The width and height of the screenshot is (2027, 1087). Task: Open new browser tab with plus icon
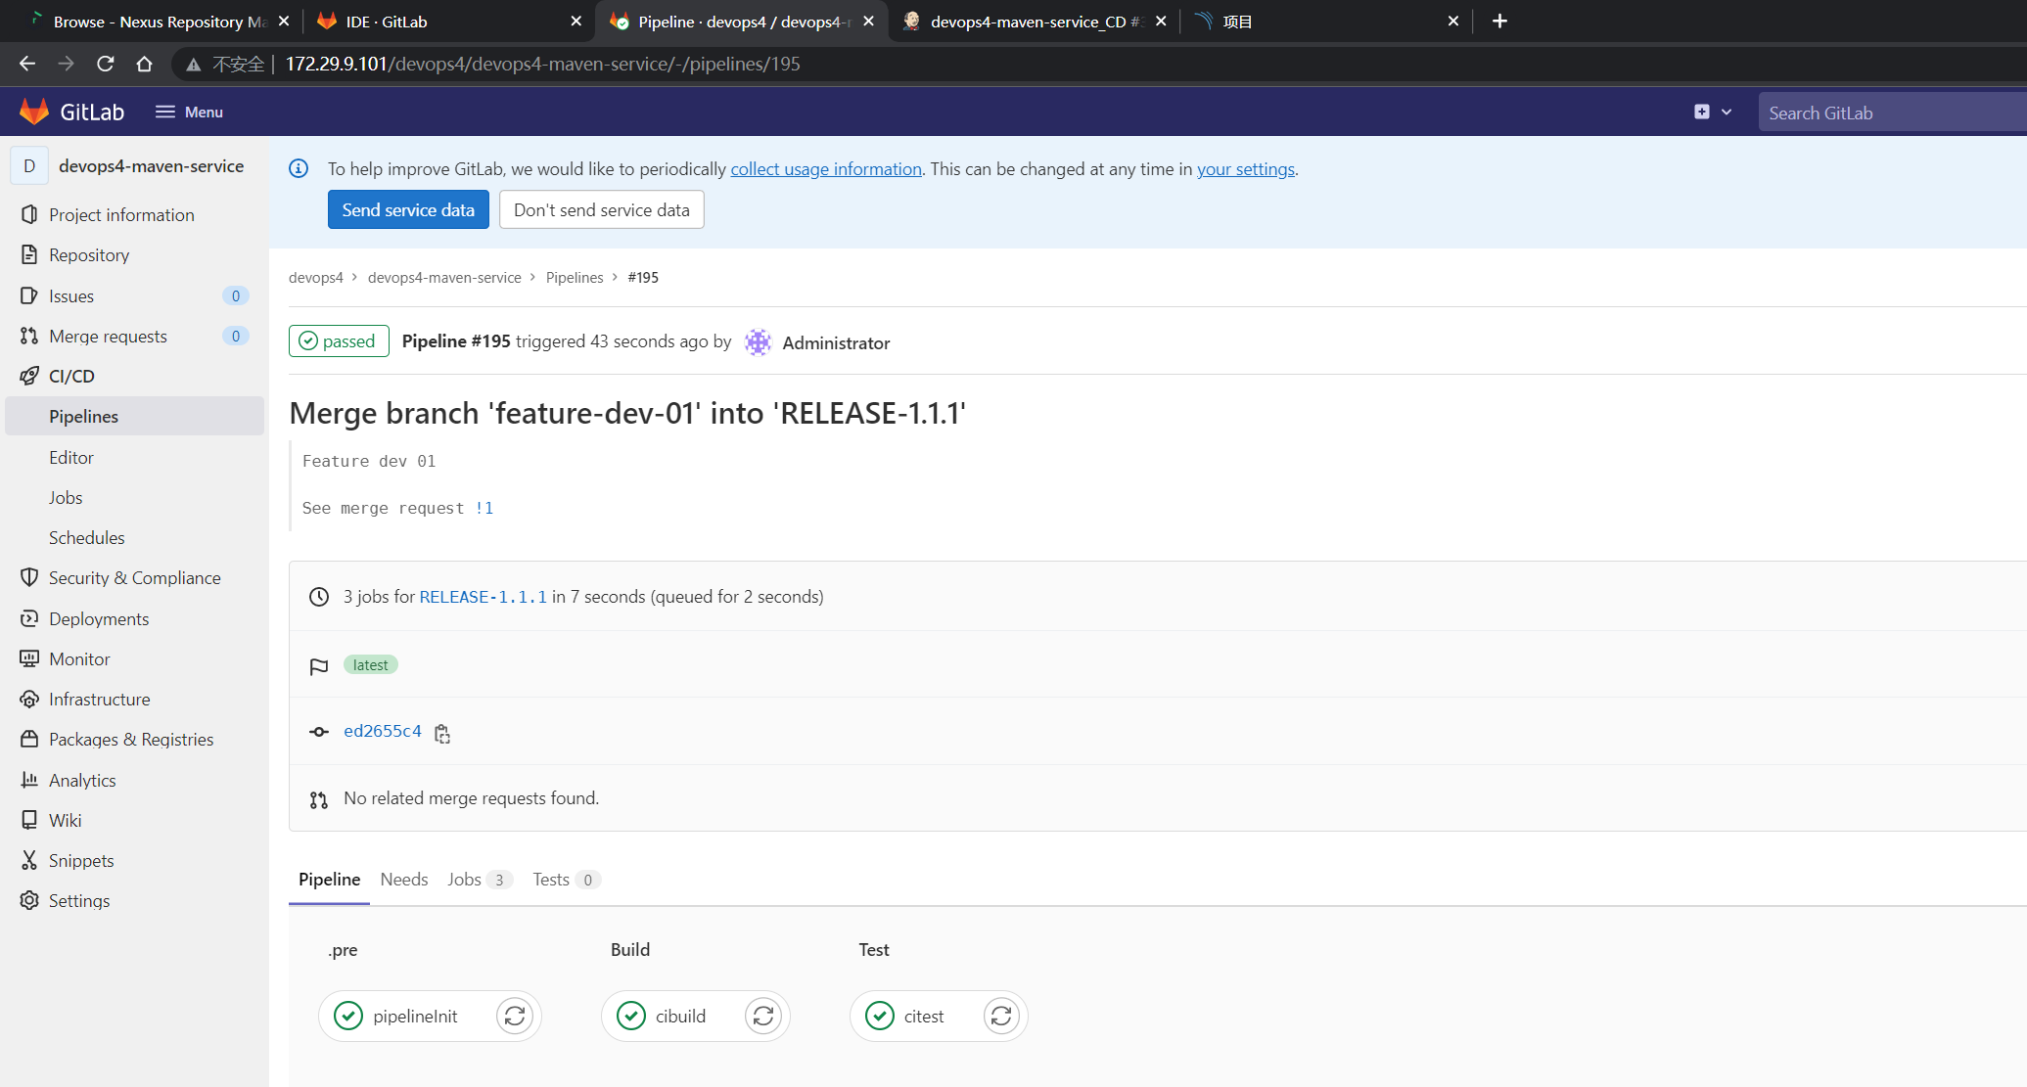(1499, 21)
